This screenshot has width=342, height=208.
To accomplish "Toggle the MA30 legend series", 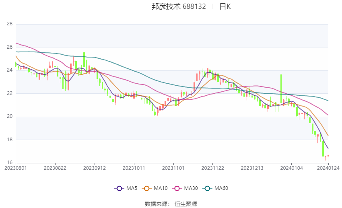I will pyautogui.click(x=185, y=188).
